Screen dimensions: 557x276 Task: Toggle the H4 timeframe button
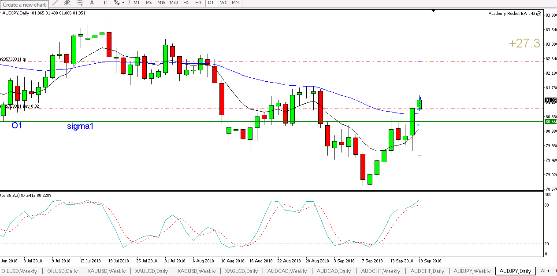198,3
